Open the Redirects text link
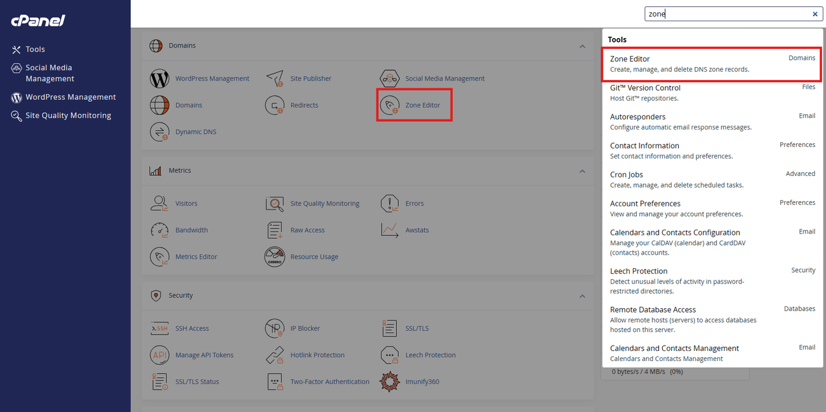The width and height of the screenshot is (826, 412). pos(304,105)
